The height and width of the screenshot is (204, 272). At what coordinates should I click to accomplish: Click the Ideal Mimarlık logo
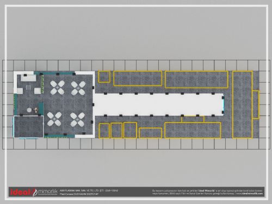[34, 192]
